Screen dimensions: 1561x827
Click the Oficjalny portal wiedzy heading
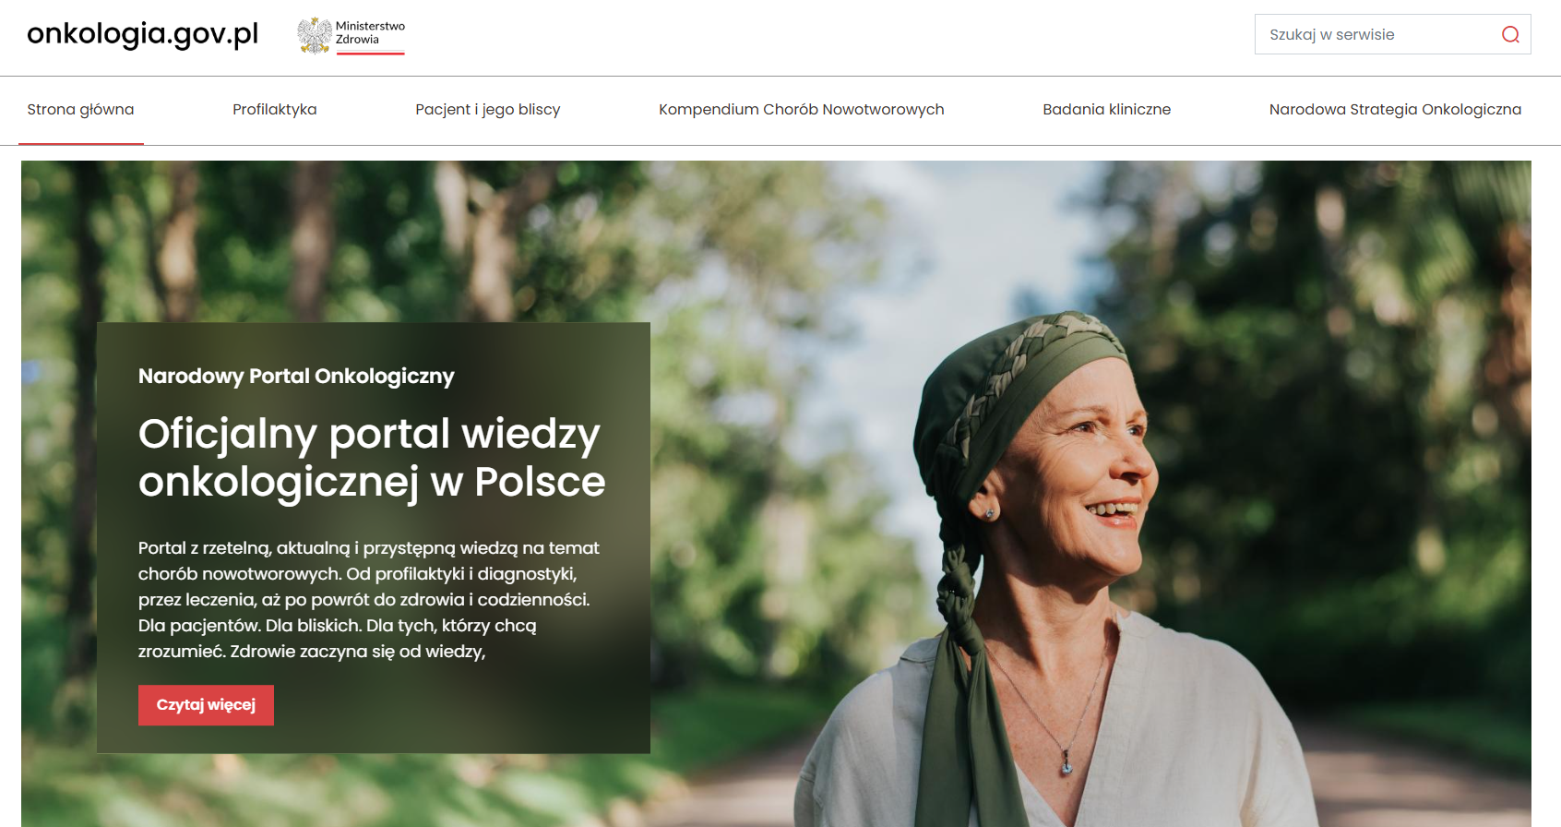(372, 458)
